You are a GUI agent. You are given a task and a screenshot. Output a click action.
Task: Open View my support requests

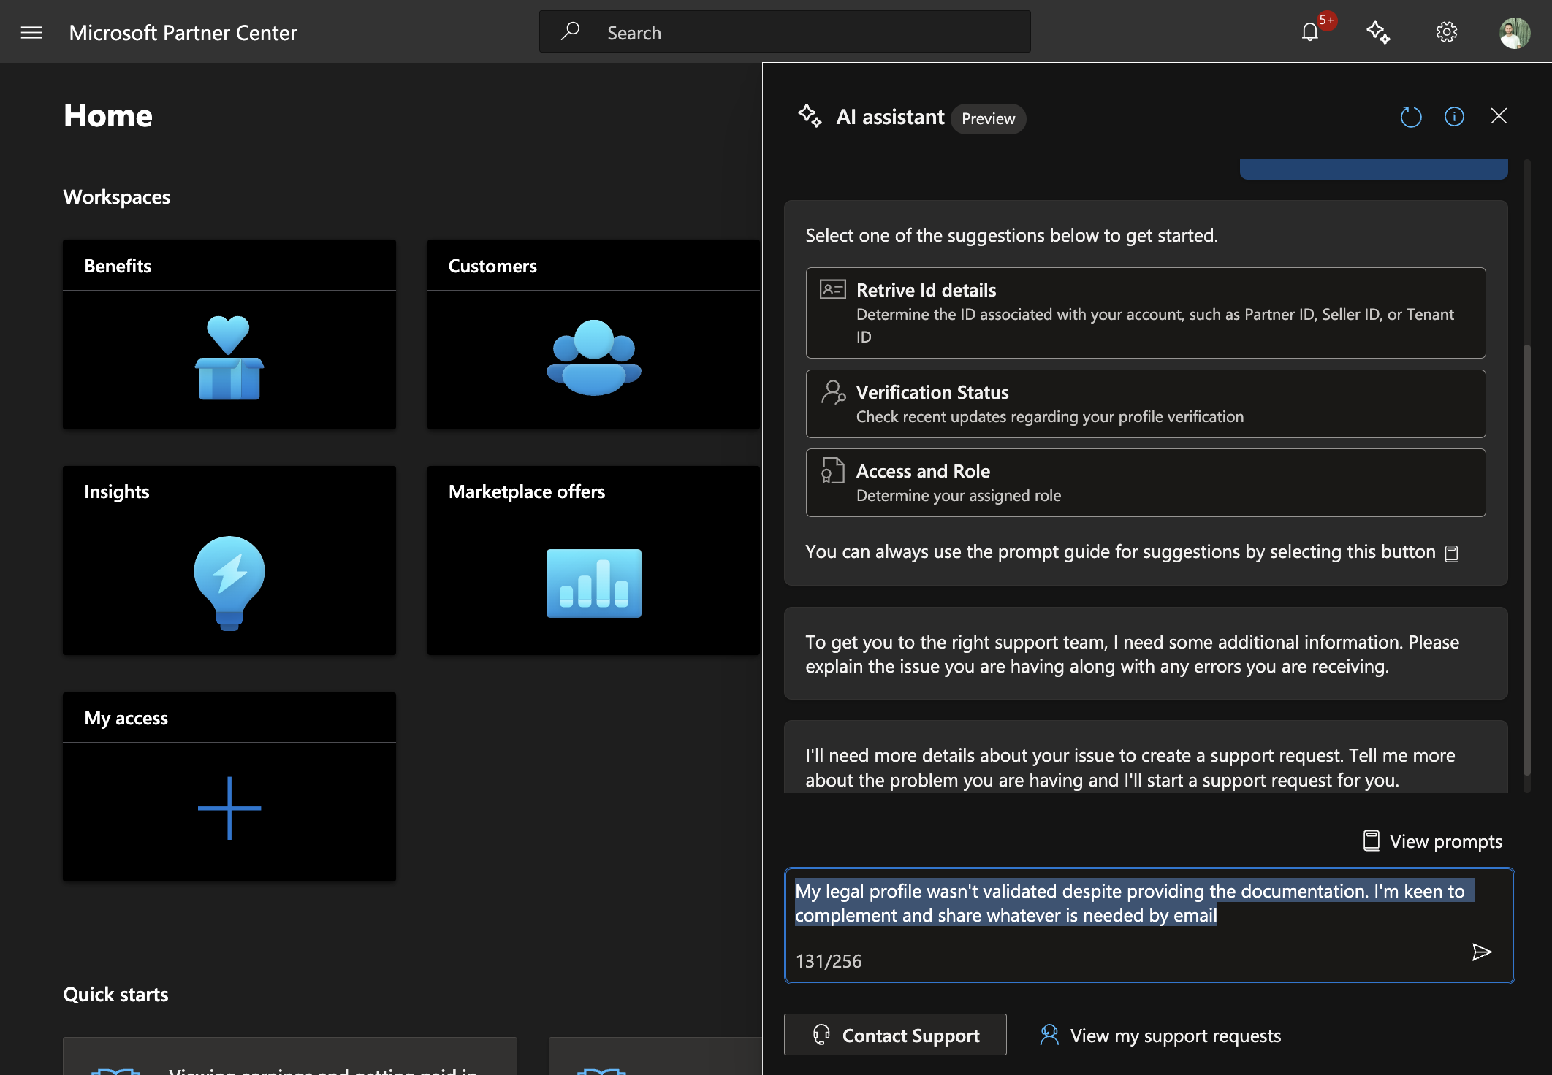click(x=1160, y=1035)
